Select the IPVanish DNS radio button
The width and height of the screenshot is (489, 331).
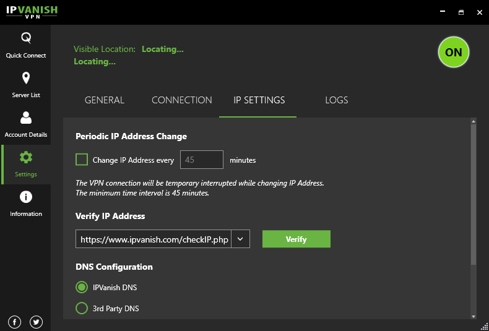click(82, 288)
